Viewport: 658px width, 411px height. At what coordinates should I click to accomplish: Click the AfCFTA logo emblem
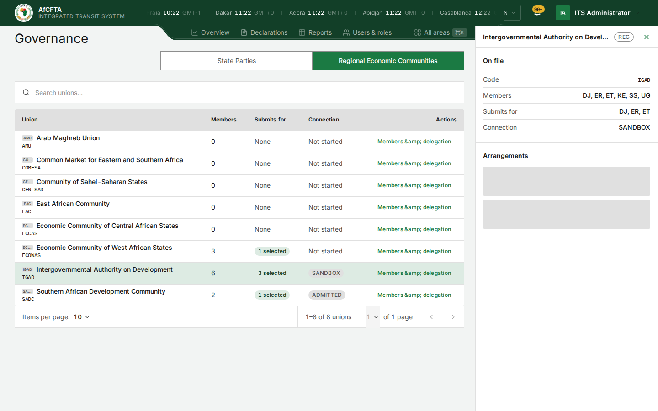[x=24, y=13]
